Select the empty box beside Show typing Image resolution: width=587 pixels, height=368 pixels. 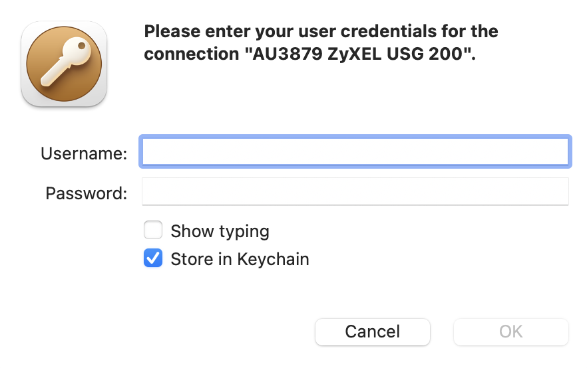[x=153, y=230]
